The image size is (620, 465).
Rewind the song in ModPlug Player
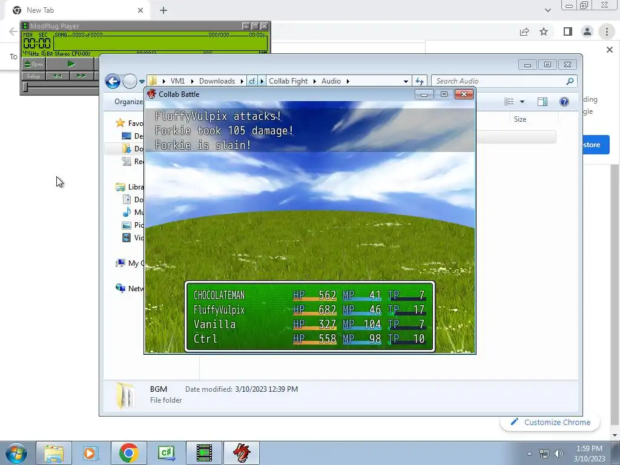[x=58, y=76]
